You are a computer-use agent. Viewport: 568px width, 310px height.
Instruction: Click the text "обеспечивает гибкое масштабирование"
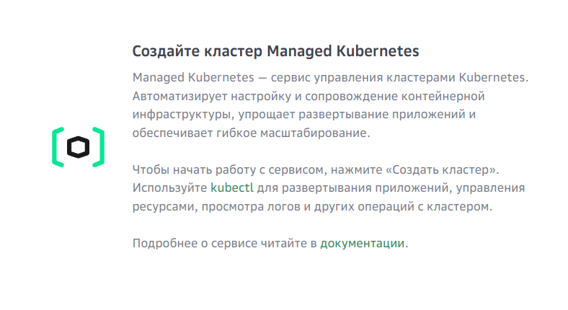pos(249,133)
